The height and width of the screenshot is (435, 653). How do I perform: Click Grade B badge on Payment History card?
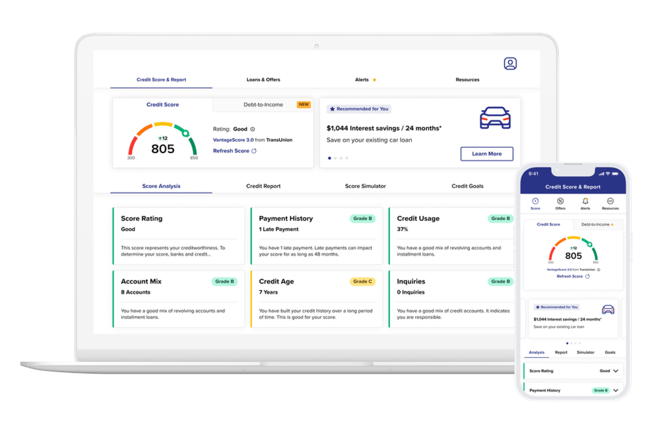point(363,219)
